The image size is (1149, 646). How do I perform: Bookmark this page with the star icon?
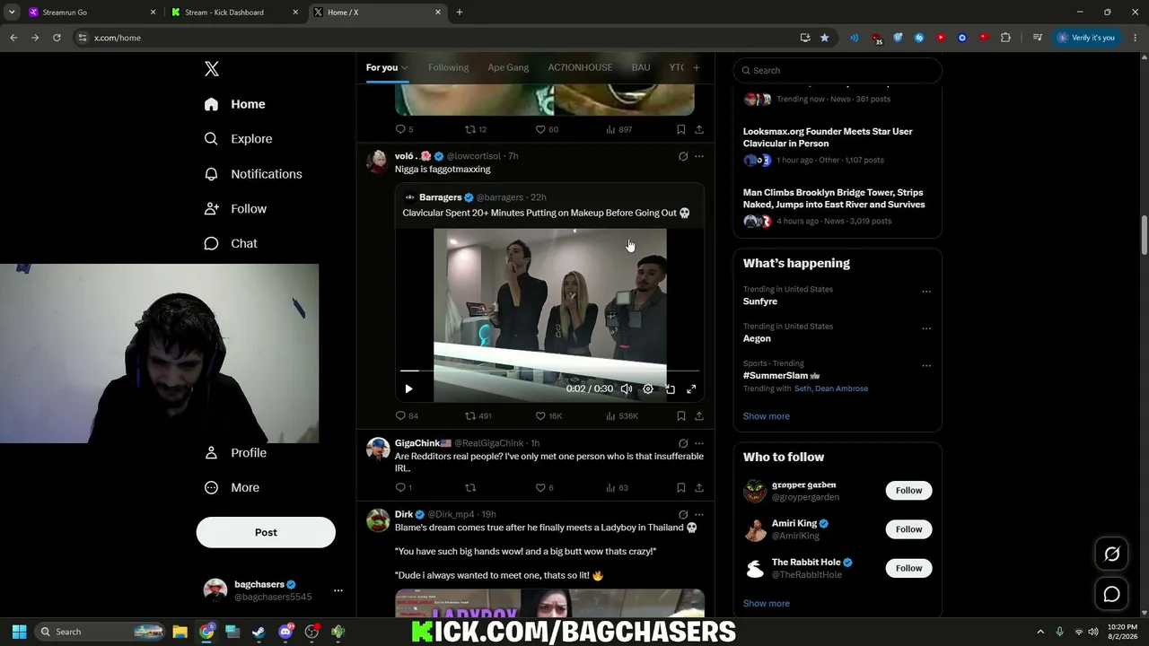pos(824,38)
